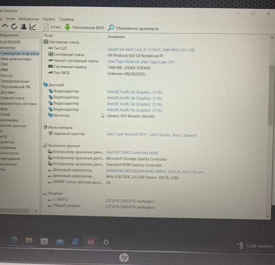Click the Refresh icon in the toolbar
This screenshot has width=275, height=265.
(14, 26)
